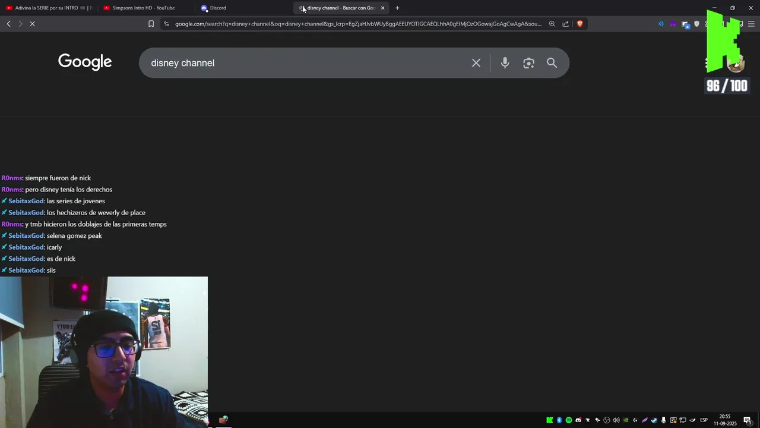Click the purple feather tray icon

[x=644, y=420]
